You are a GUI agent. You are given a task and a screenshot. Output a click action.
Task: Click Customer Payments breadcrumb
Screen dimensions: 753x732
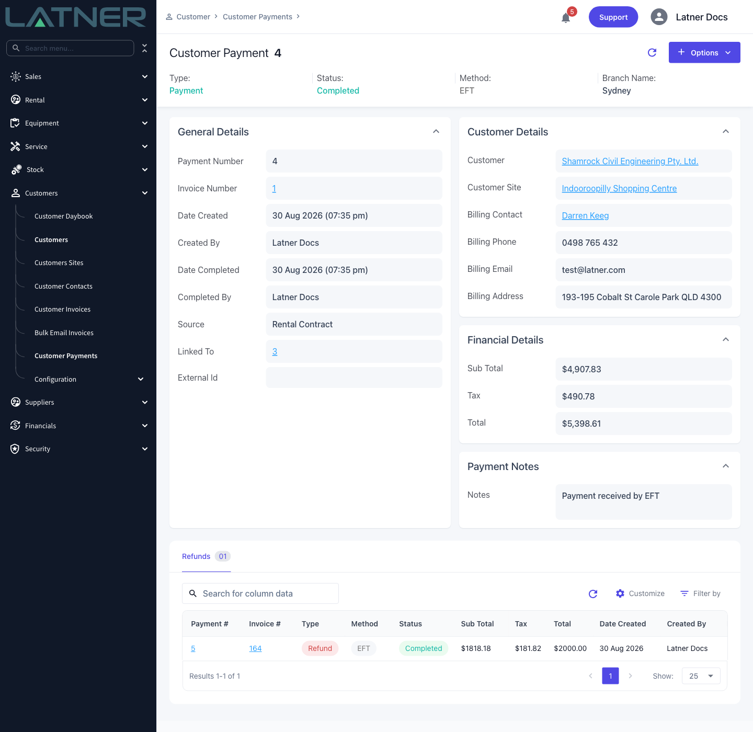click(x=257, y=17)
